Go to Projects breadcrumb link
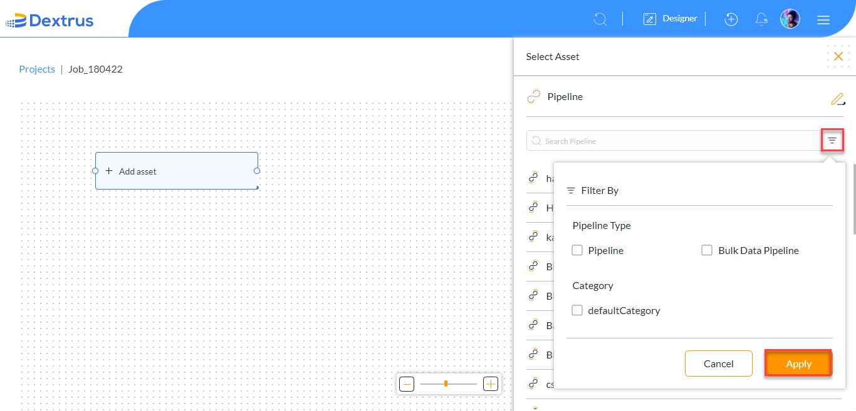Screen dimensions: 856x411 (37, 69)
